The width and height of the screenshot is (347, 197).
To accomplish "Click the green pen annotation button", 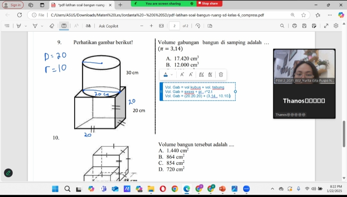I will coord(8,173).
